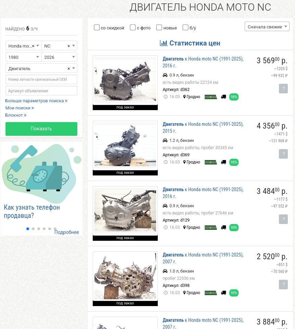This screenshot has height=329, width=295.
Task: Check the б/у filter checkbox
Action: tap(185, 27)
